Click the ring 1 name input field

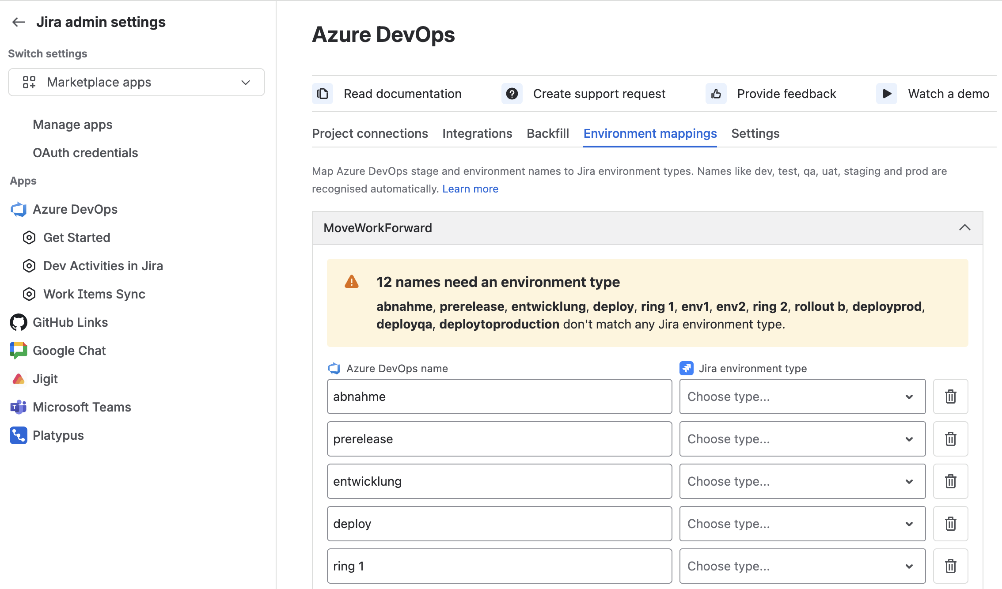(499, 566)
